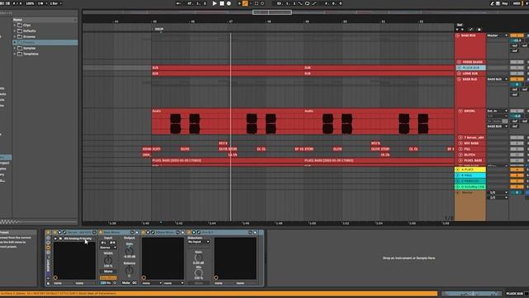Click the GROWL track volume value field

pyautogui.click(x=517, y=116)
